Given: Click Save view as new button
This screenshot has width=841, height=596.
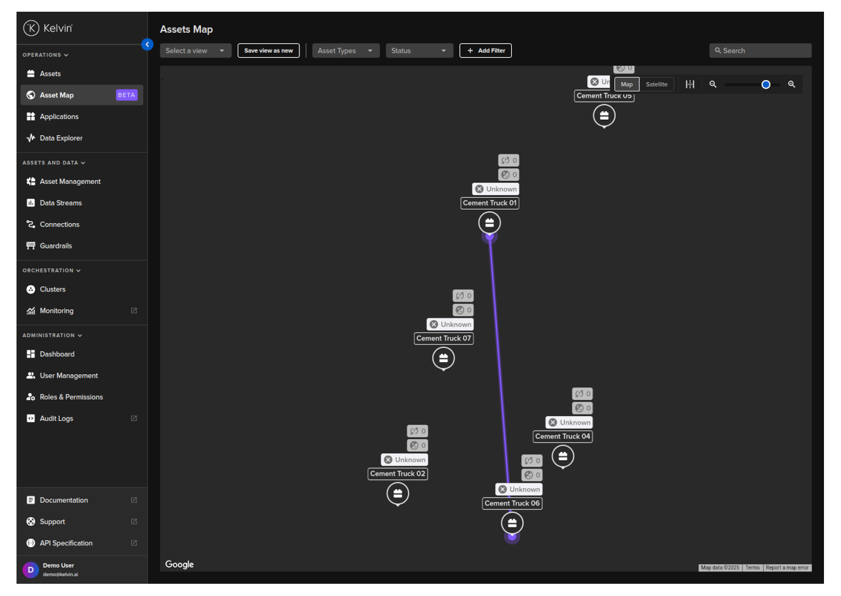Looking at the screenshot, I should pyautogui.click(x=268, y=51).
